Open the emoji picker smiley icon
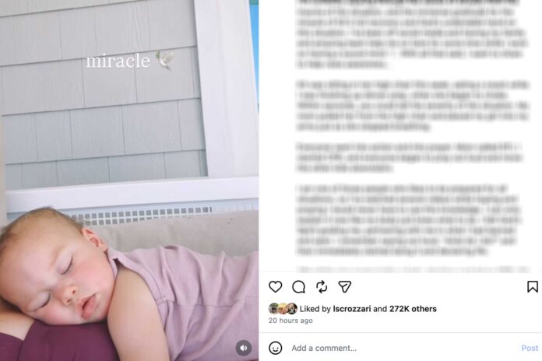542x361 pixels. click(x=275, y=348)
